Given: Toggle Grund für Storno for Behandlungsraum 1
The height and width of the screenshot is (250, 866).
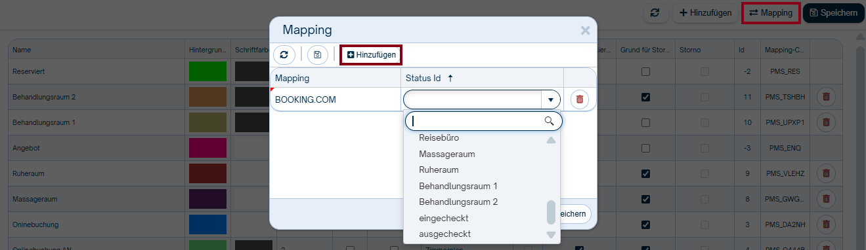Looking at the screenshot, I should 645,122.
